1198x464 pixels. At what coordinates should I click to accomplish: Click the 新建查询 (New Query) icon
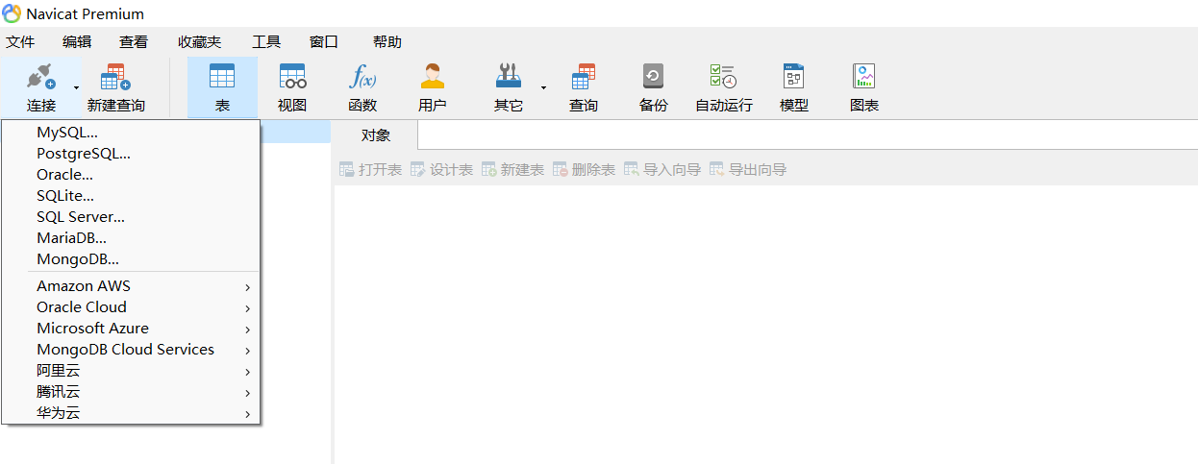115,77
